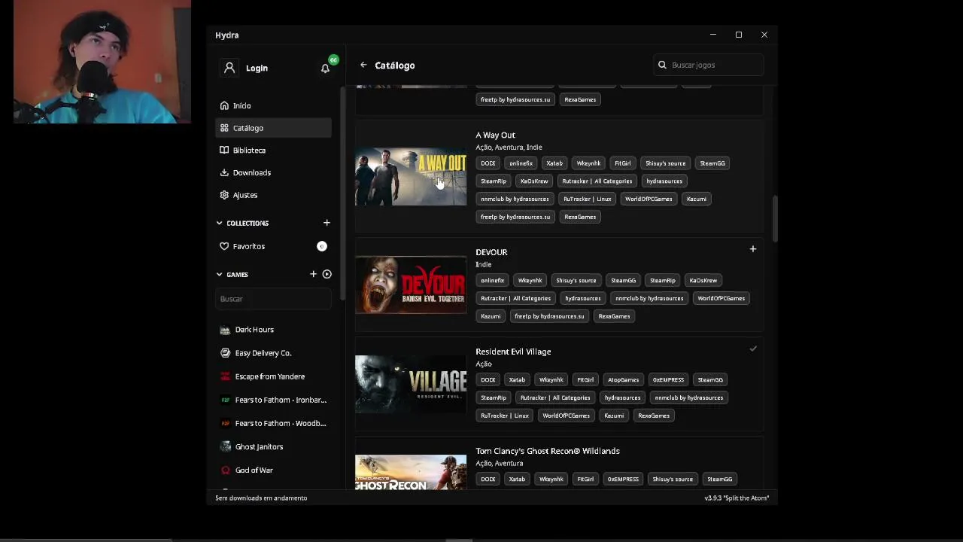Screen dimensions: 963x542
Task: Click the sidebar Buscar filter field
Action: [273, 299]
